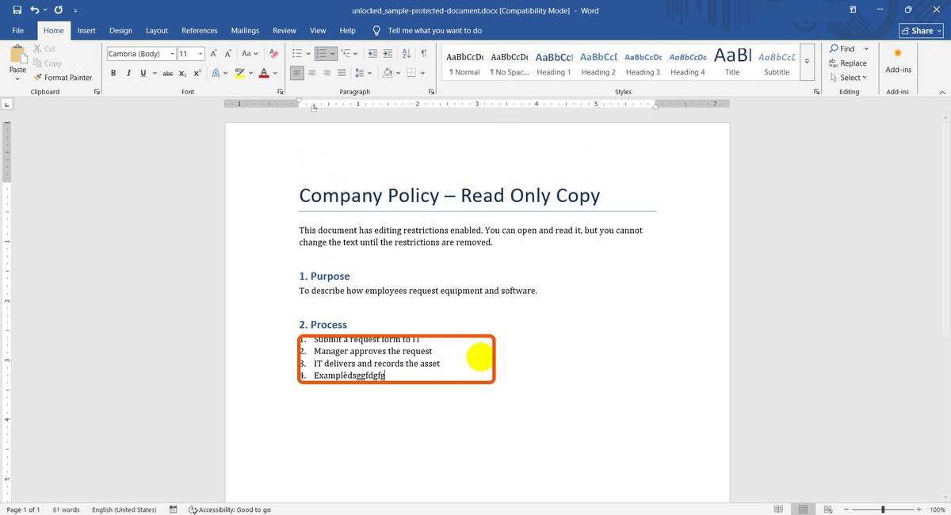Toggle left text alignment
This screenshot has width=951, height=515.
pos(297,73)
